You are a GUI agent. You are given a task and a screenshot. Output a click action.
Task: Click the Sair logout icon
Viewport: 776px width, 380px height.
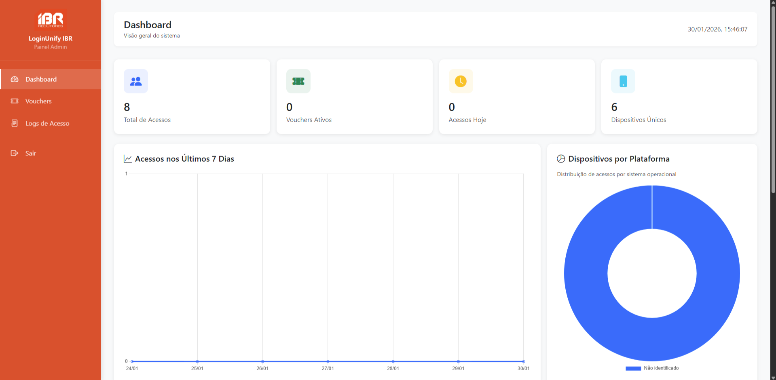pos(15,153)
